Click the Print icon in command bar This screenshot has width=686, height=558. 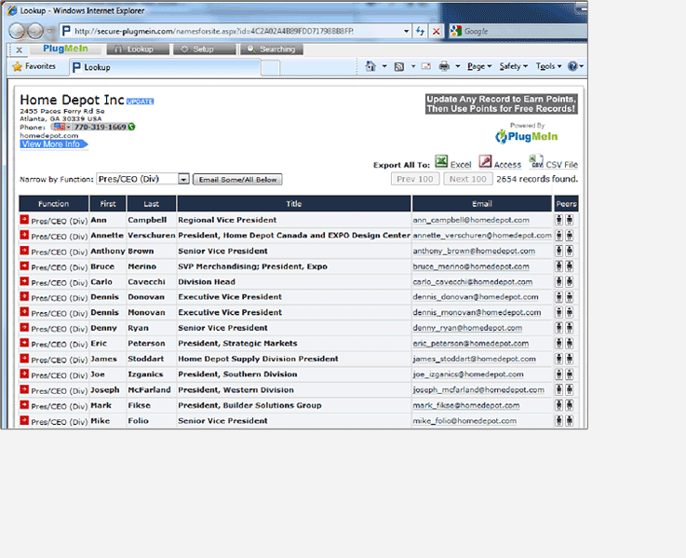click(444, 66)
